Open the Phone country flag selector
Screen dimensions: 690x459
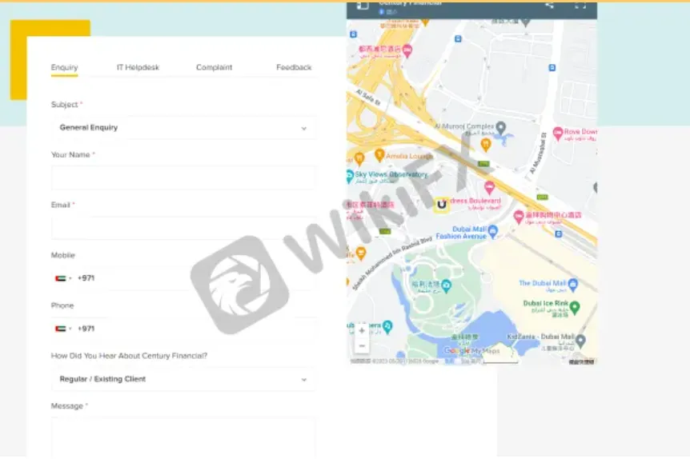pos(63,329)
